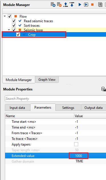Toggle the Seismic loop checkbox
Viewport: 106px width, 180px height.
14,30
